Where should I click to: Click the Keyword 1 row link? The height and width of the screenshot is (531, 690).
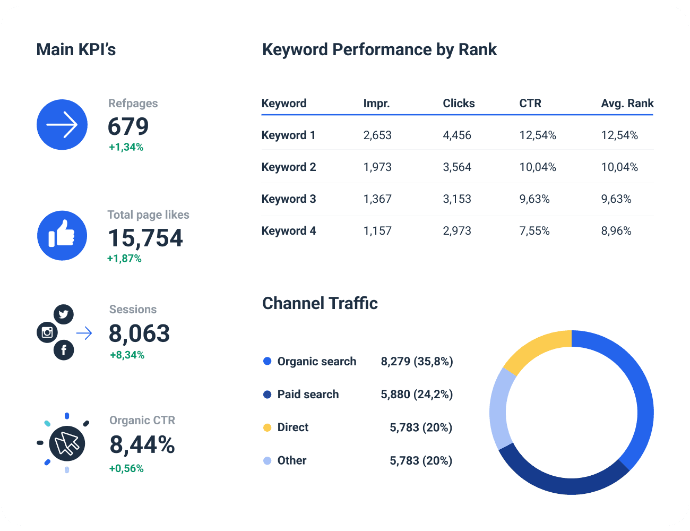288,135
